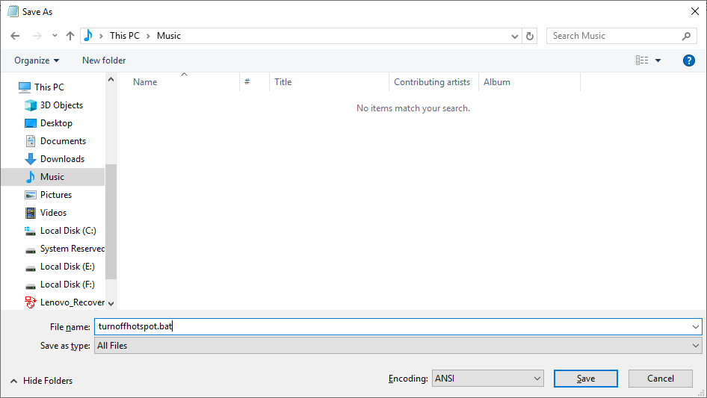This screenshot has height=398, width=707.
Task: Open Local Disk (C:)
Action: [68, 231]
